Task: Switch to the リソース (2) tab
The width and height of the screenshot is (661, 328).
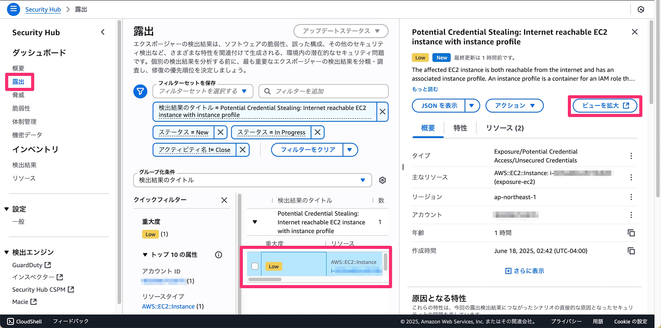Action: (x=505, y=128)
